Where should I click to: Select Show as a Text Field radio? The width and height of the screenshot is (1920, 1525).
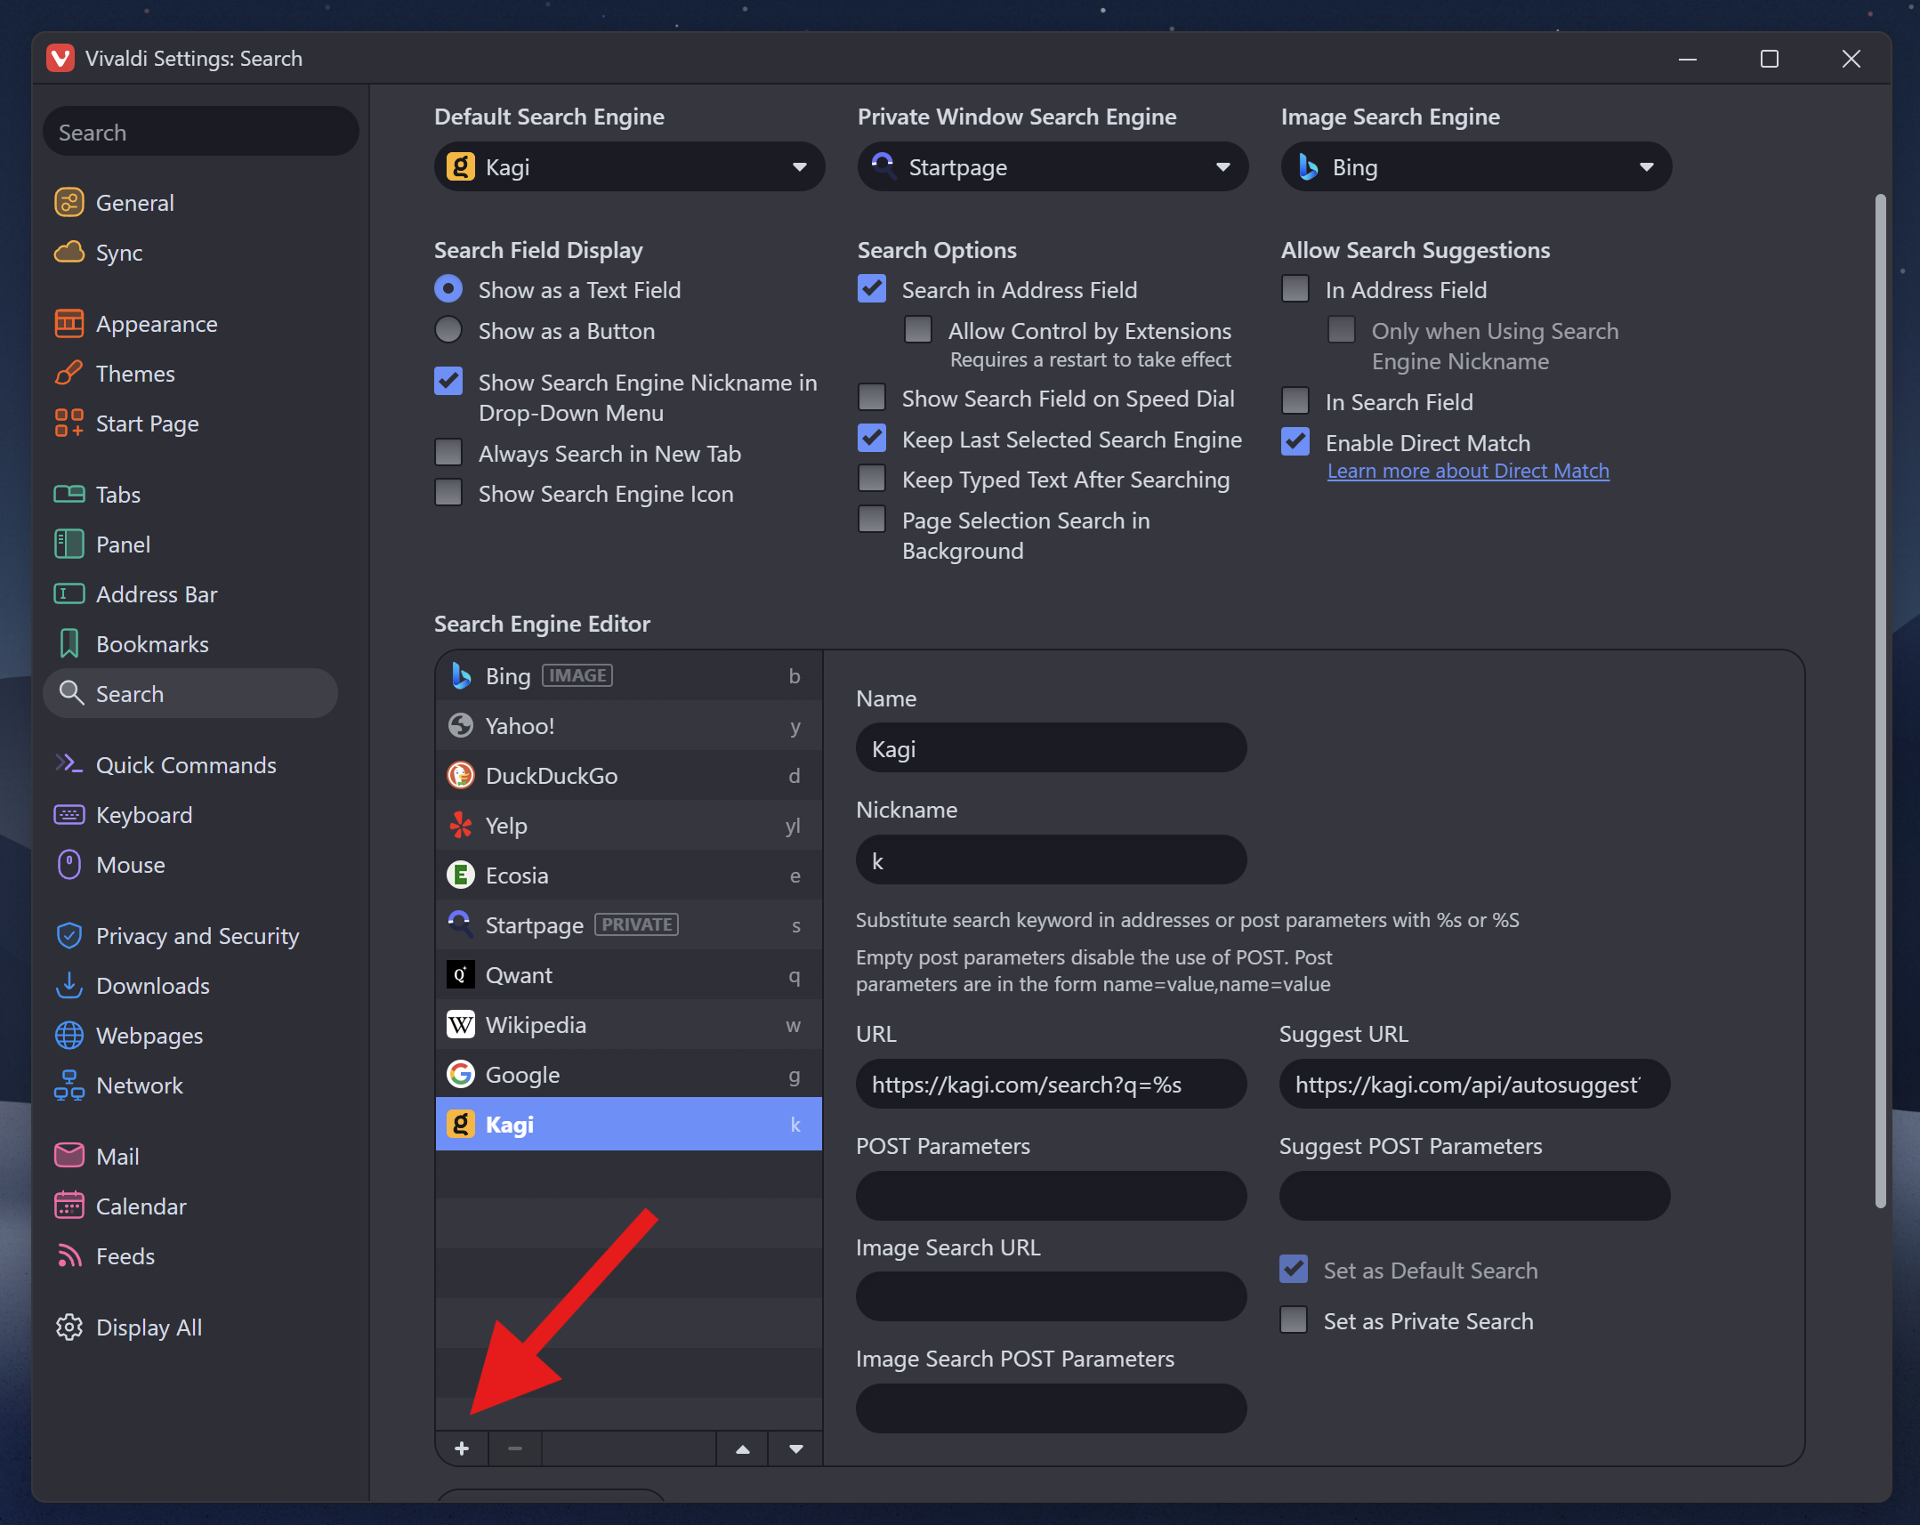pos(448,288)
